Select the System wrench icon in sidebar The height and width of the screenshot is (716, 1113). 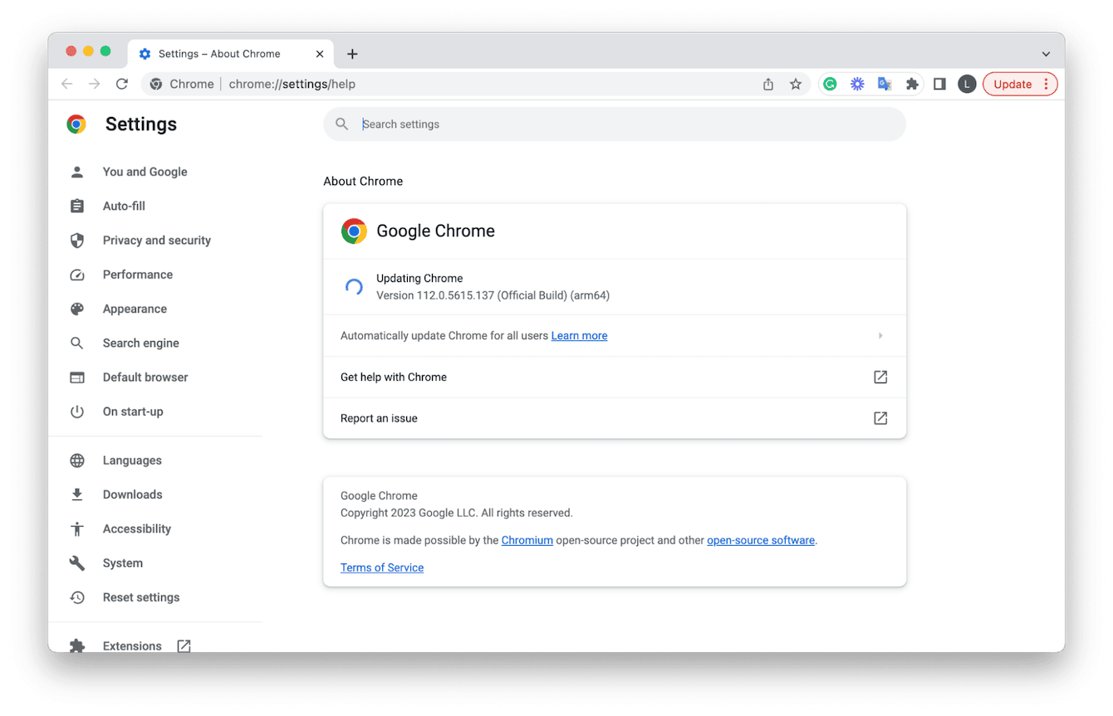[76, 563]
